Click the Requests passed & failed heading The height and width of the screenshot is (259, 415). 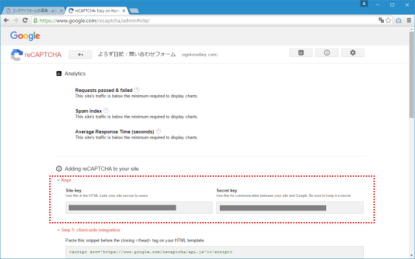104,90
